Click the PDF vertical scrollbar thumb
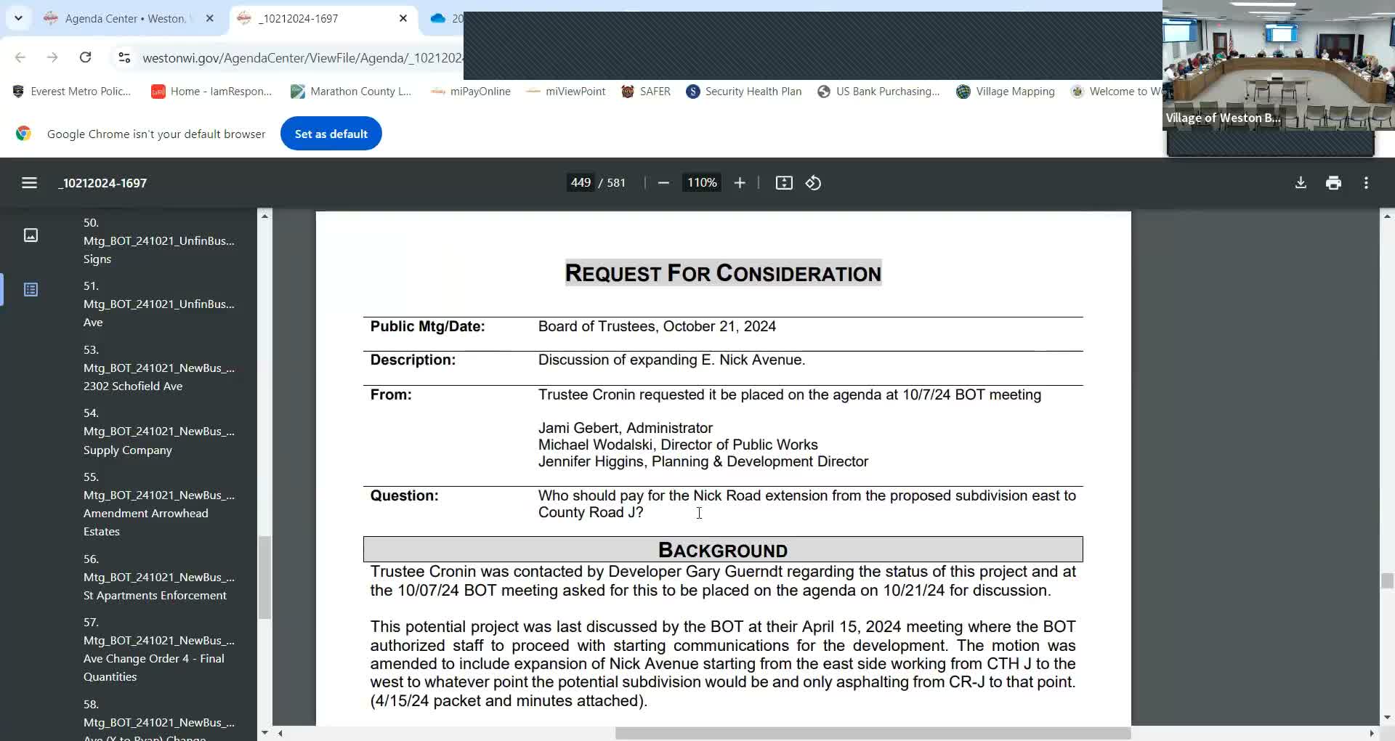 click(1387, 580)
